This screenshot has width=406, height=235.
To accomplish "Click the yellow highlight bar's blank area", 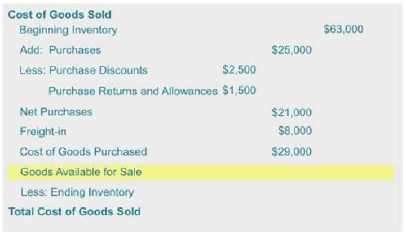I will click(x=271, y=172).
